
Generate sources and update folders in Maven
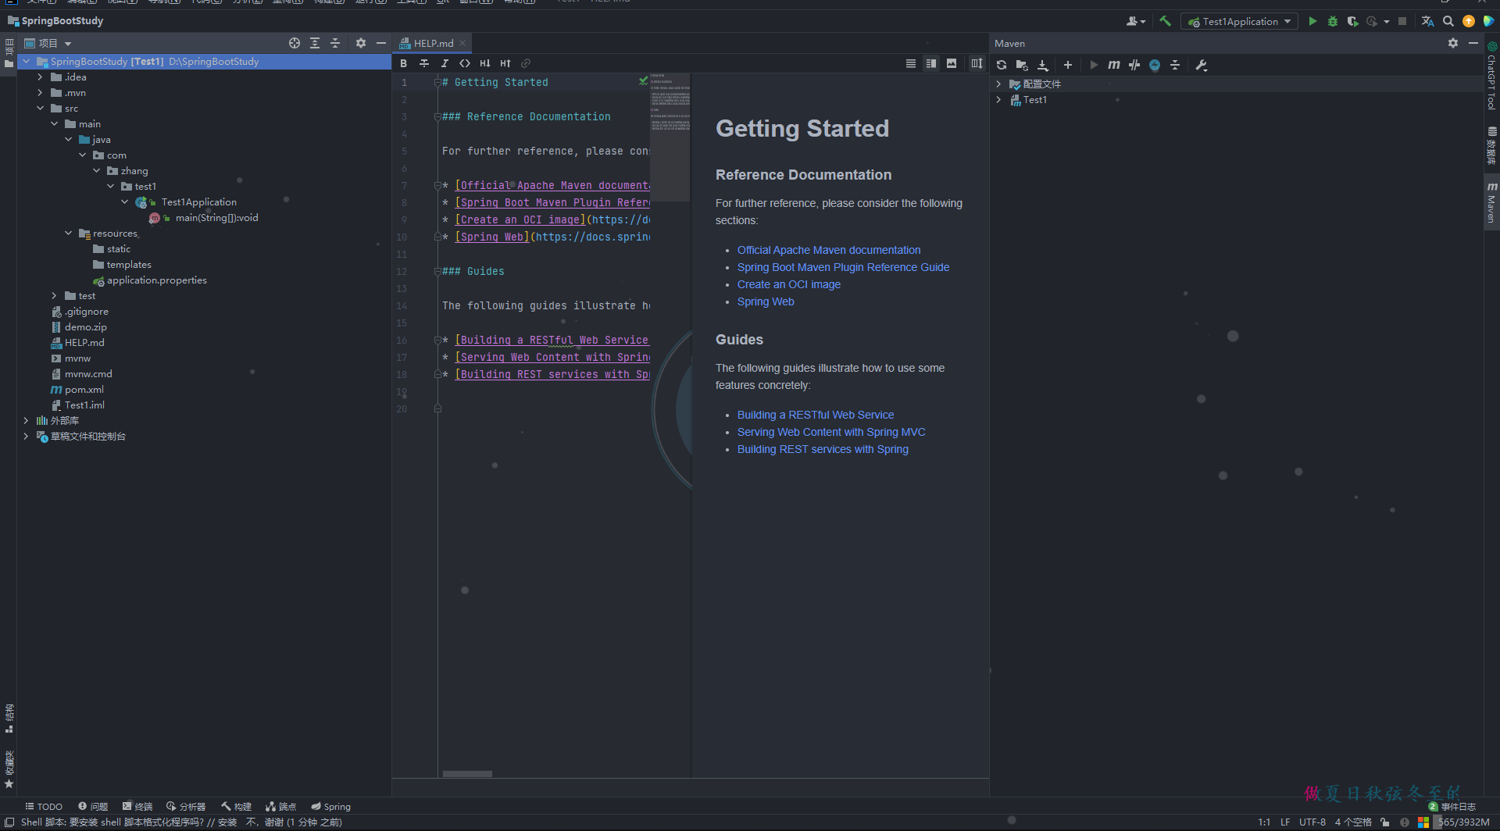1022,65
